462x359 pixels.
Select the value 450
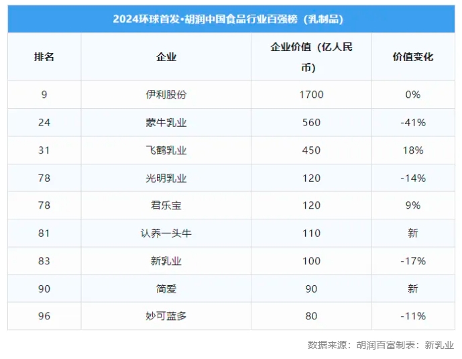311,150
